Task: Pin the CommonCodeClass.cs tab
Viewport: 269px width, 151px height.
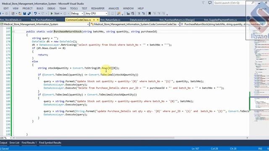Action: pyautogui.click(x=94, y=20)
